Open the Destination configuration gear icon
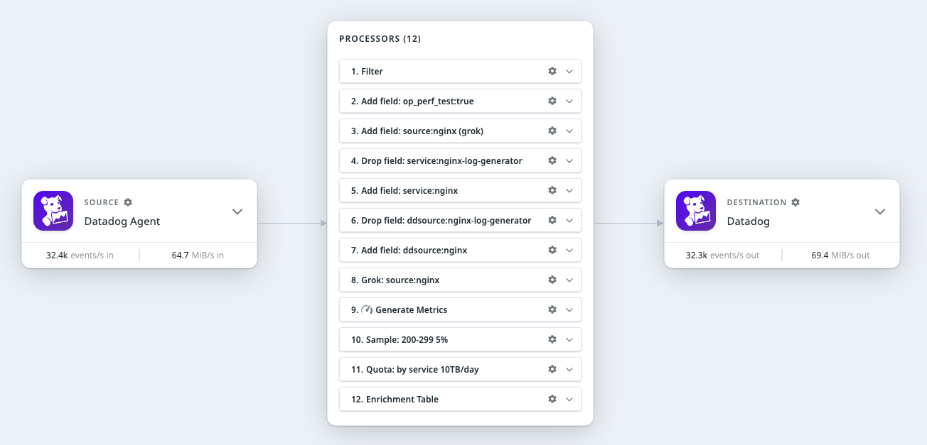Image resolution: width=927 pixels, height=445 pixels. click(x=795, y=202)
